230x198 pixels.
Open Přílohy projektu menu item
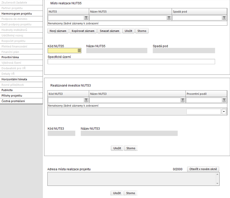[21, 96]
